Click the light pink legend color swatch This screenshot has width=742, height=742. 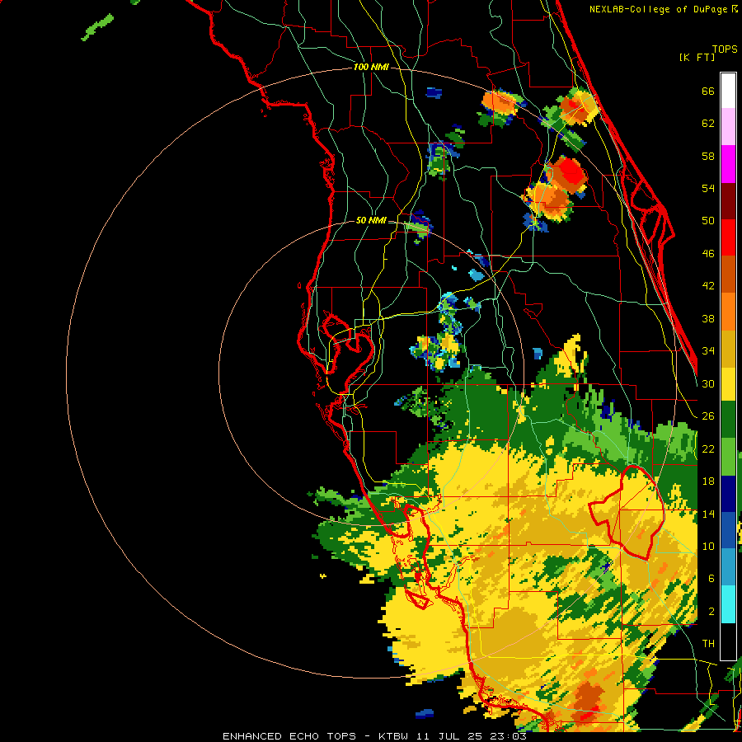[x=728, y=126]
